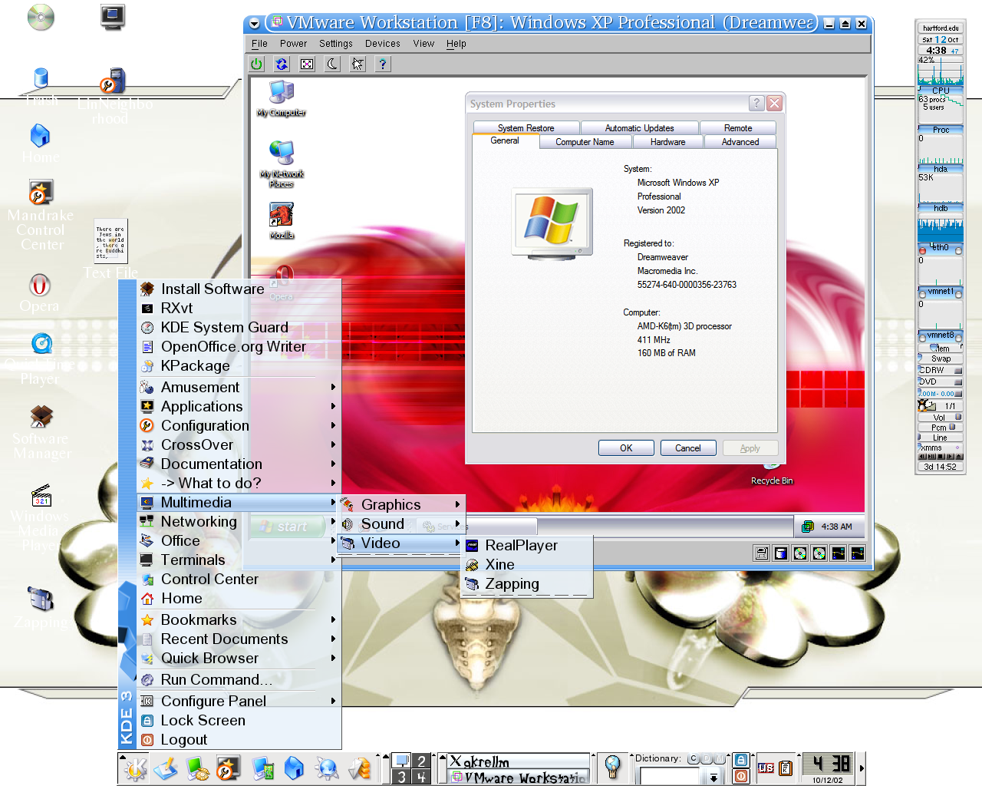Screen dimensions: 982x786
Task: Click the panel light bulb icon
Action: click(x=612, y=767)
